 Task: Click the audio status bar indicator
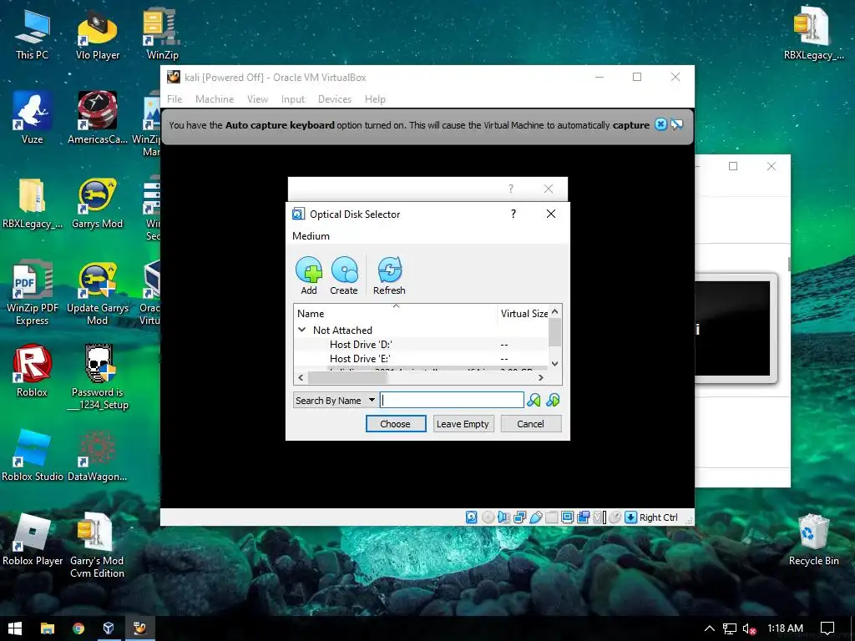coord(503,517)
